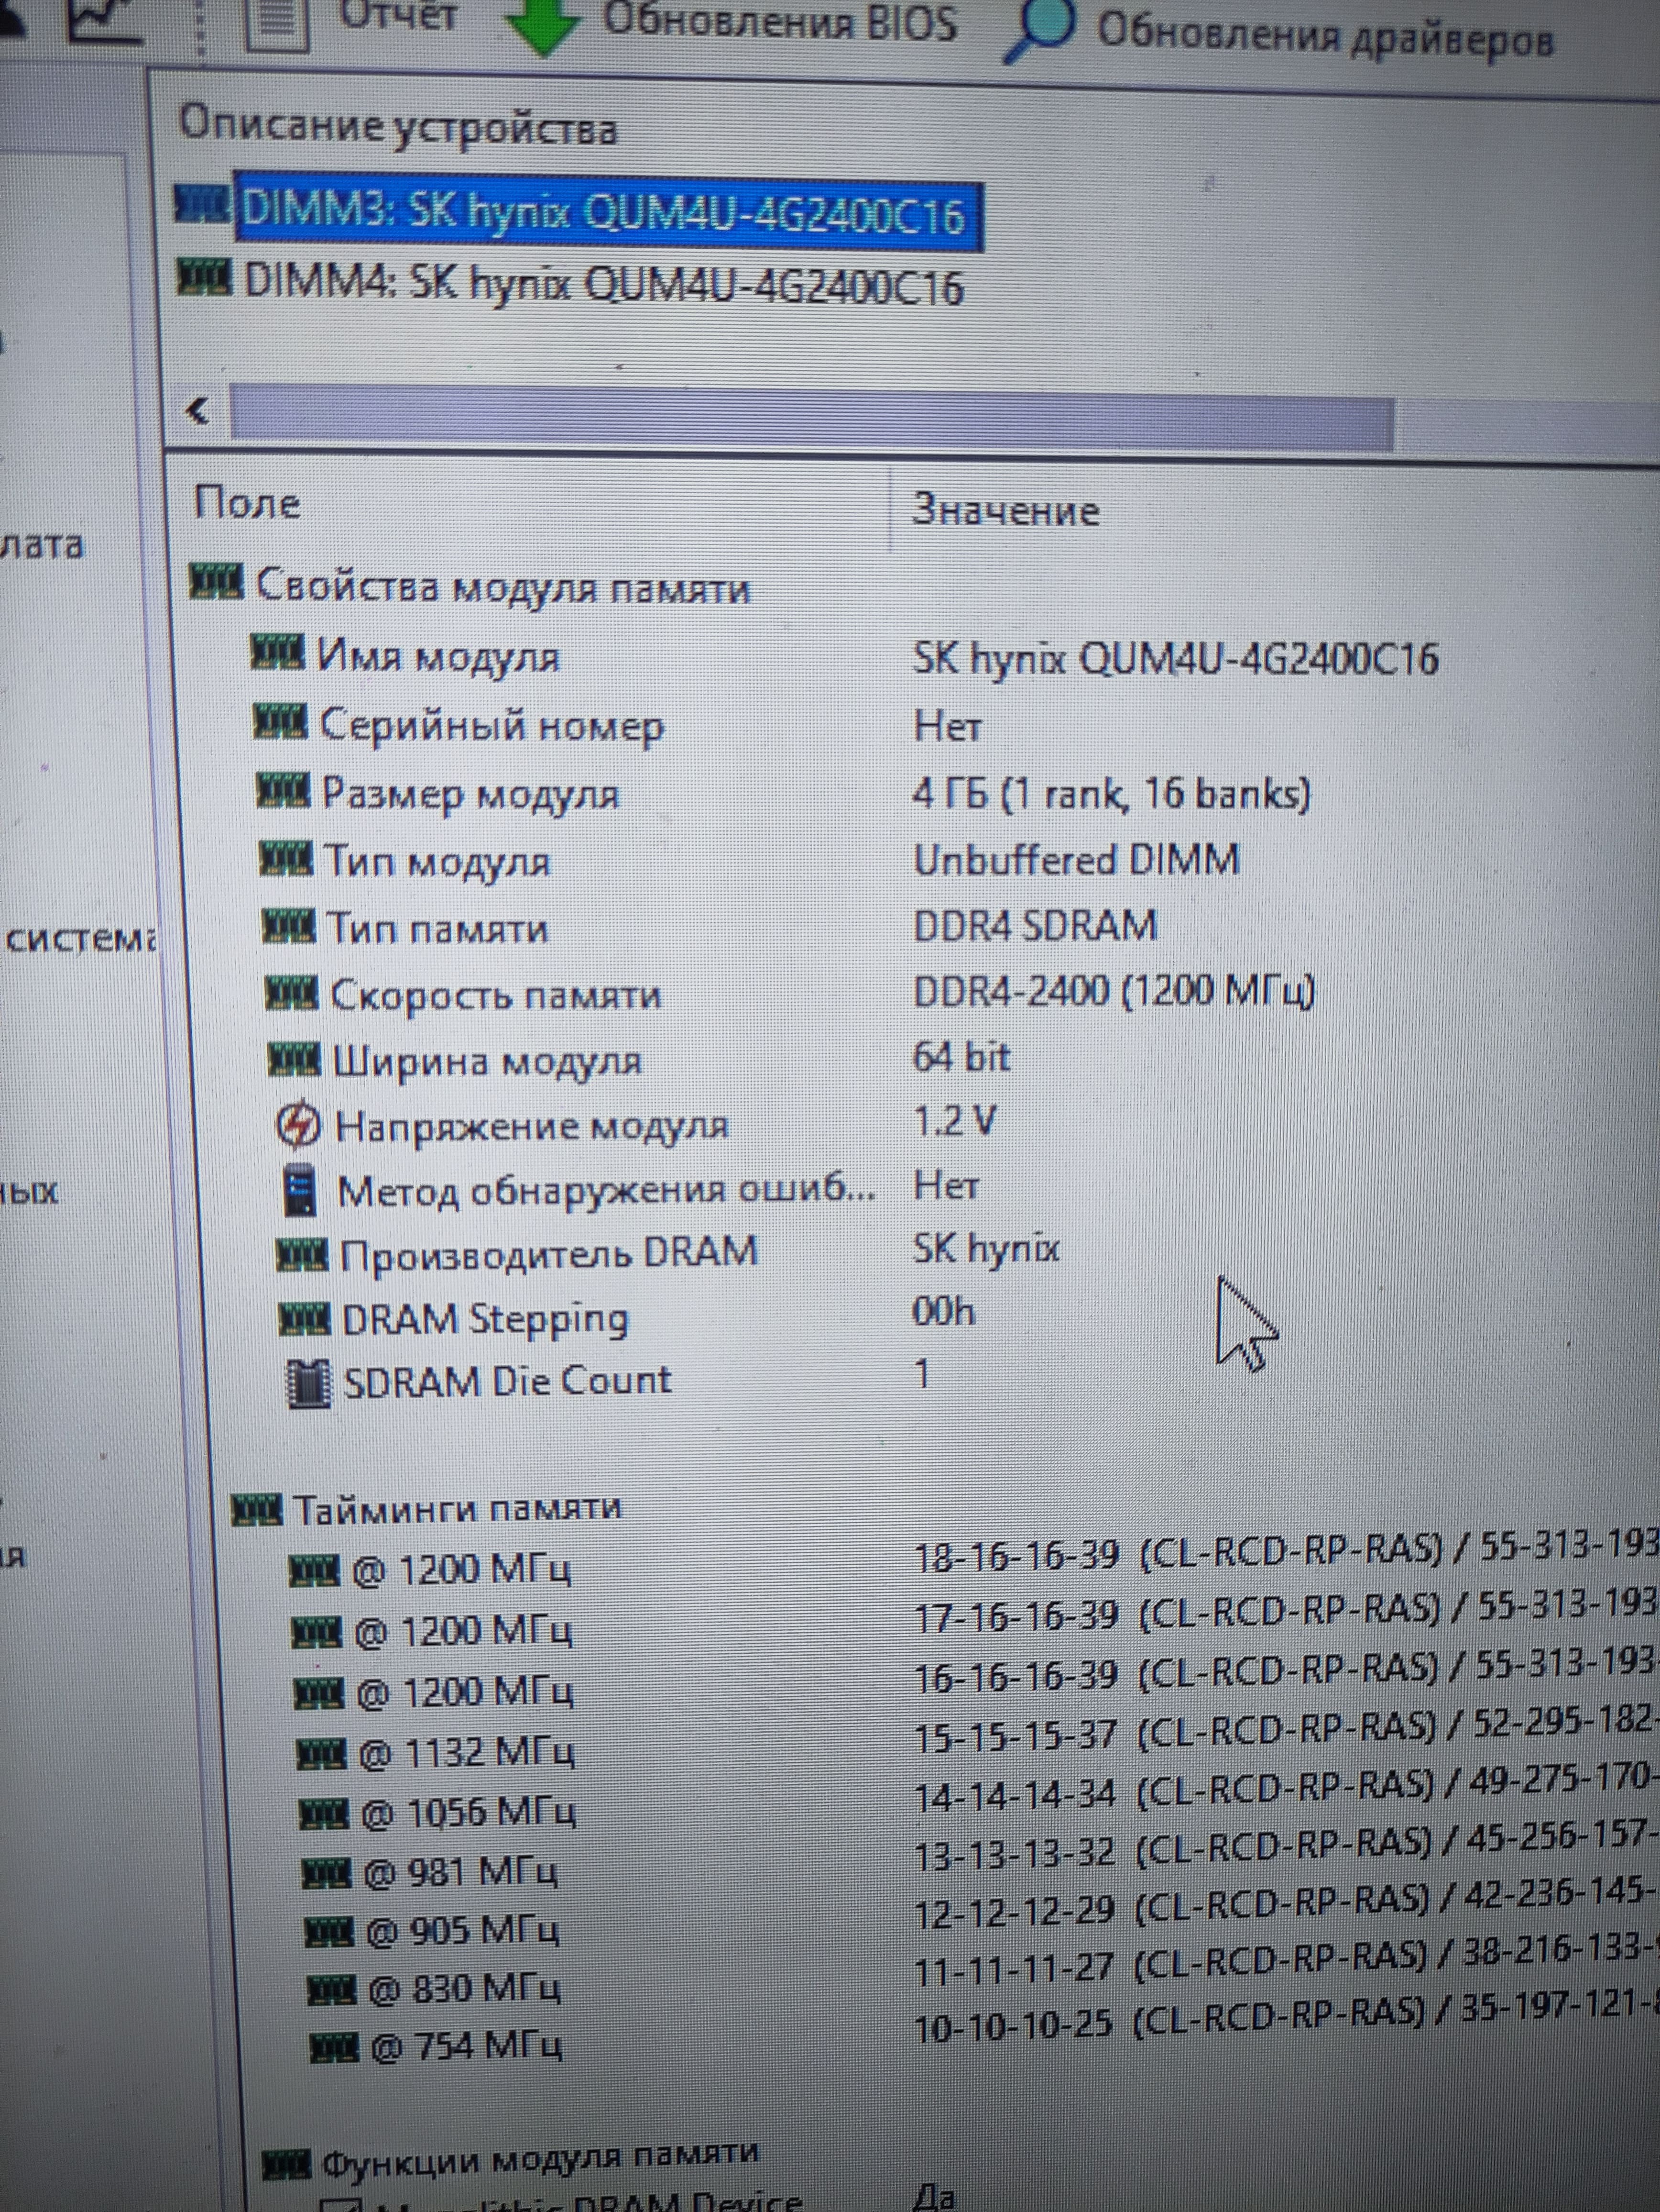The width and height of the screenshot is (1660, 2212).
Task: Click the DIMM3 memory module icon
Action: click(203, 204)
